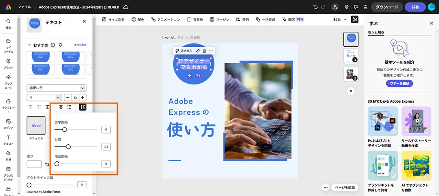Click the ページを追加 button
This screenshot has width=439, height=196.
point(345,187)
